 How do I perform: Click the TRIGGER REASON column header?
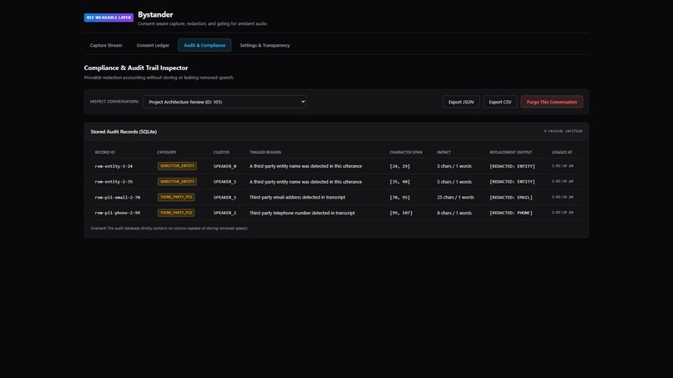(266, 153)
